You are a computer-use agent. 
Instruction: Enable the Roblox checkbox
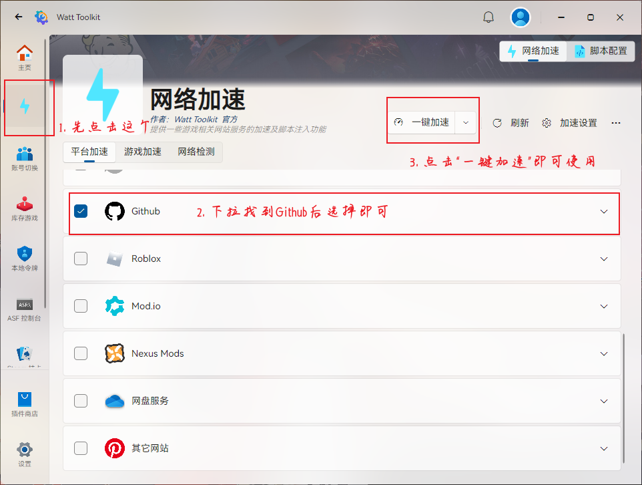81,259
